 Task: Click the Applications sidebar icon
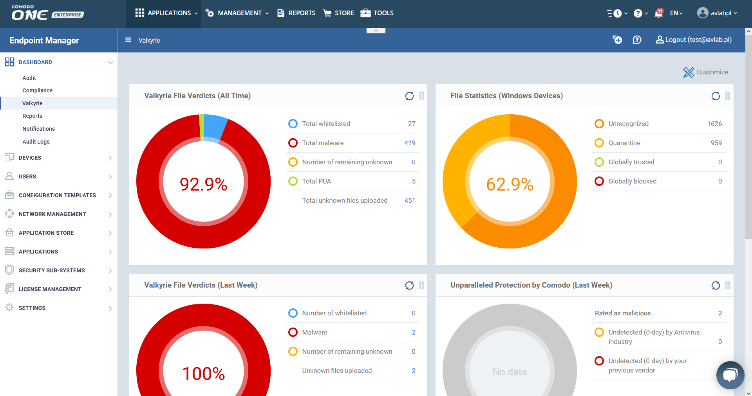9,251
